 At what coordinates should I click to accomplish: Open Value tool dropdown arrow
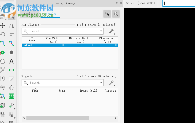15,118
